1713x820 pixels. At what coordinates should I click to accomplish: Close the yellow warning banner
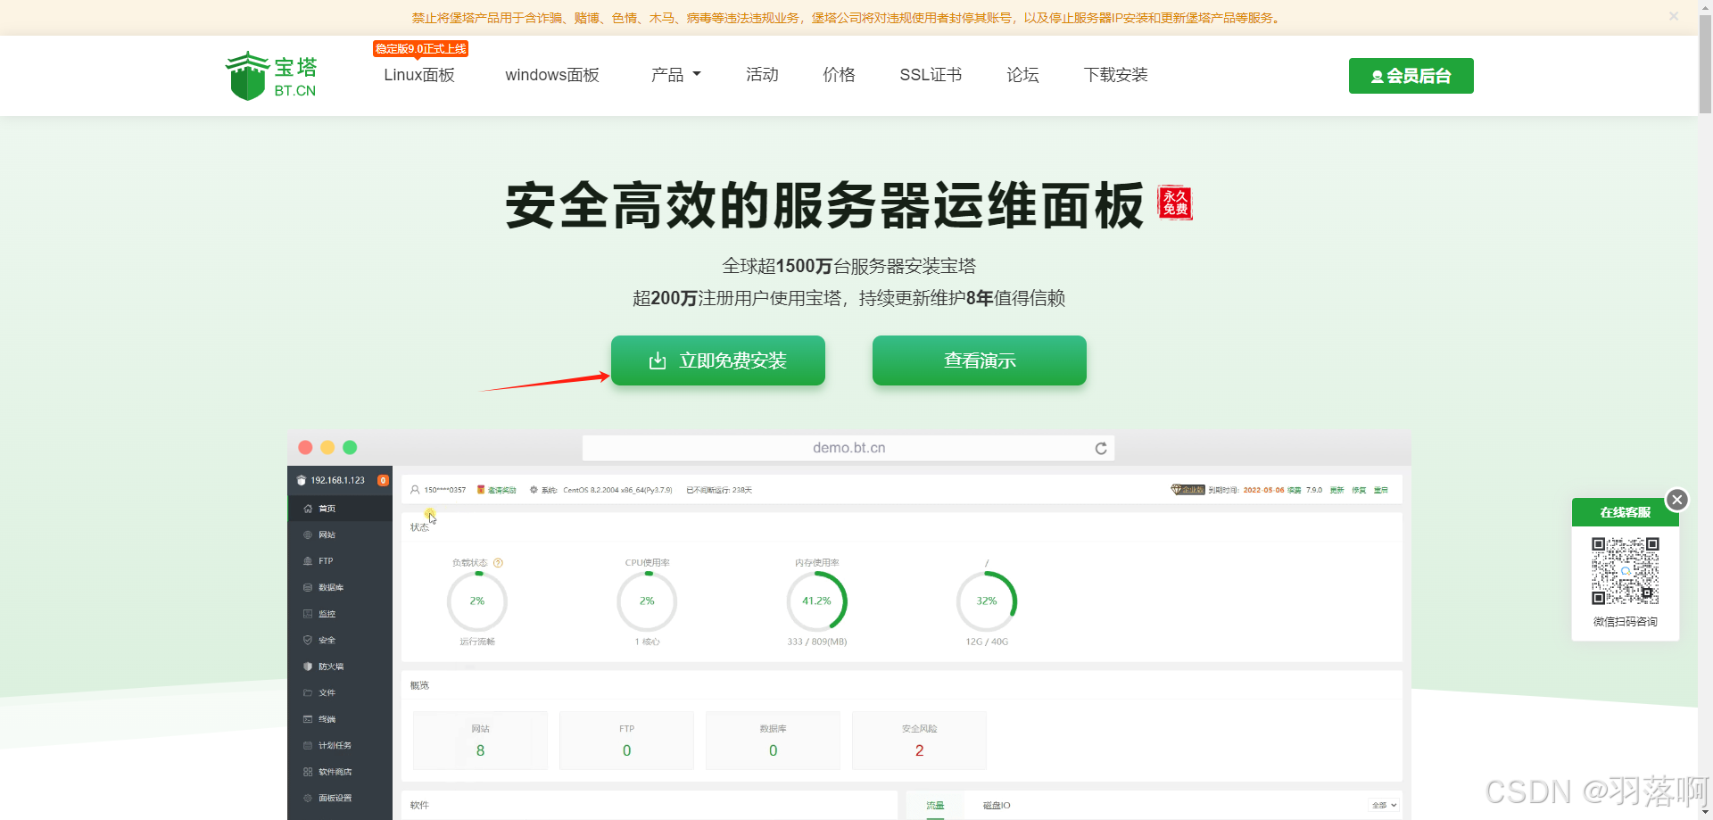click(1674, 16)
